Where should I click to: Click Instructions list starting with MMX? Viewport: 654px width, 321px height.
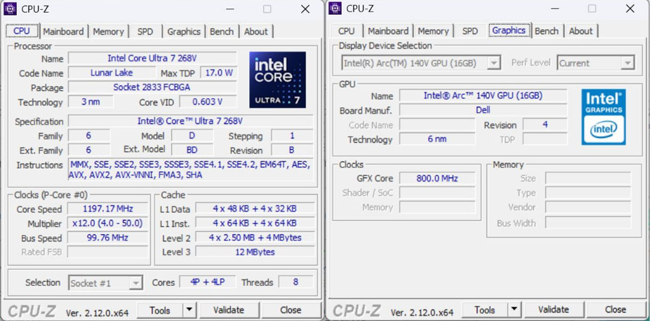click(x=191, y=170)
